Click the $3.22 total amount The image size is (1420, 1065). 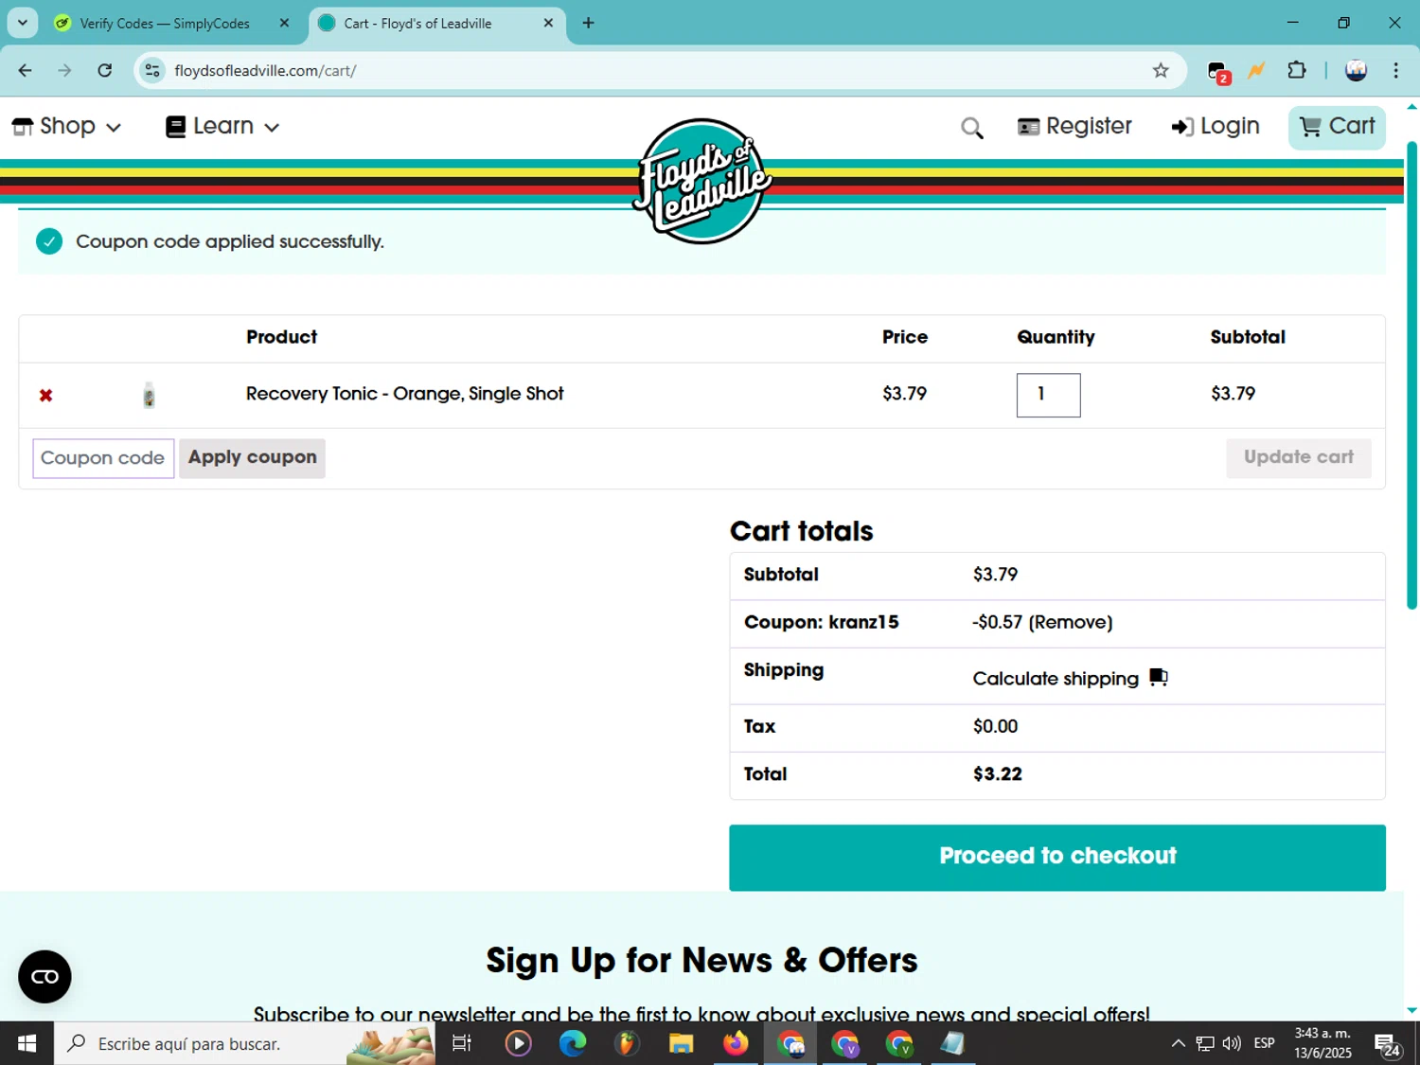click(x=998, y=774)
